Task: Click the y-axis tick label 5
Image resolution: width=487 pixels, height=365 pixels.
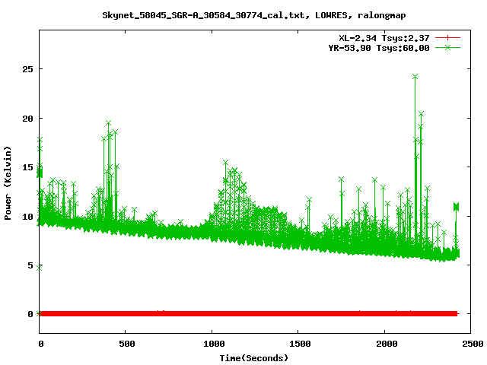Action: point(30,265)
